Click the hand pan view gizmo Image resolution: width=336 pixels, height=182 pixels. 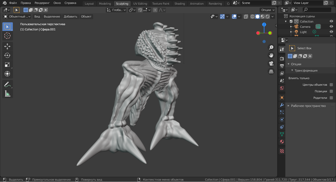[271, 55]
